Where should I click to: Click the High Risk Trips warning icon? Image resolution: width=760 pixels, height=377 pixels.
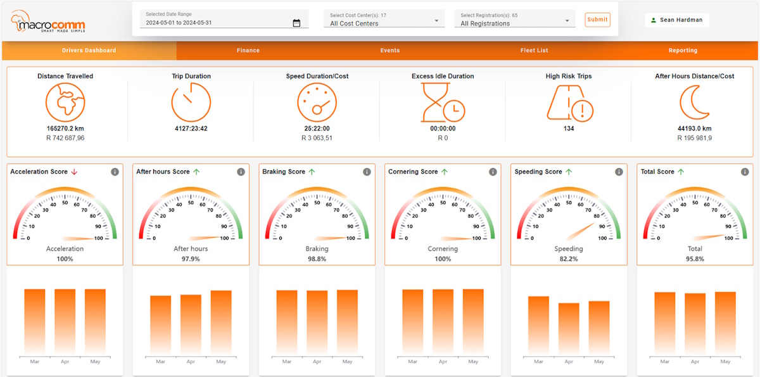point(569,102)
